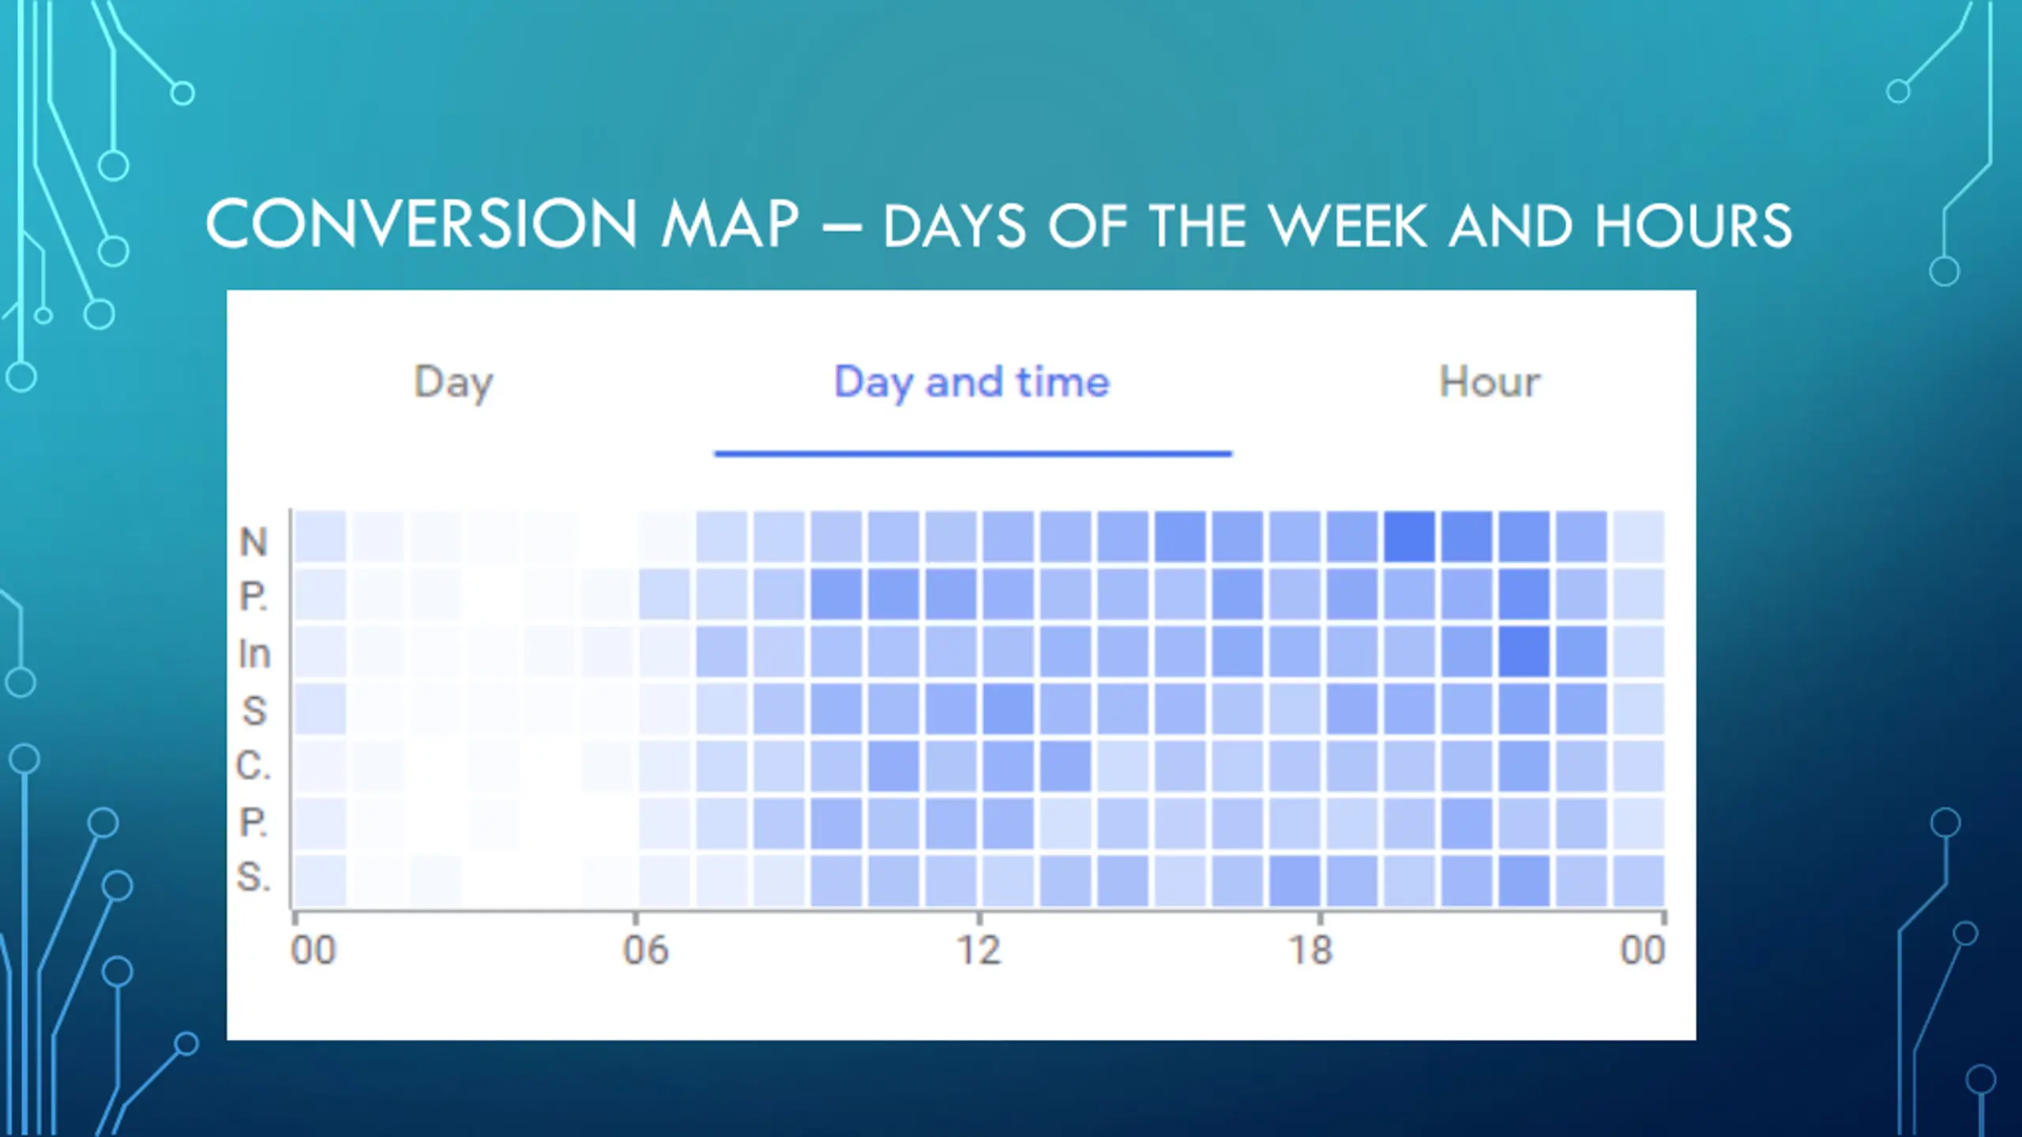Click the leftmost 00 axis label

pos(313,950)
